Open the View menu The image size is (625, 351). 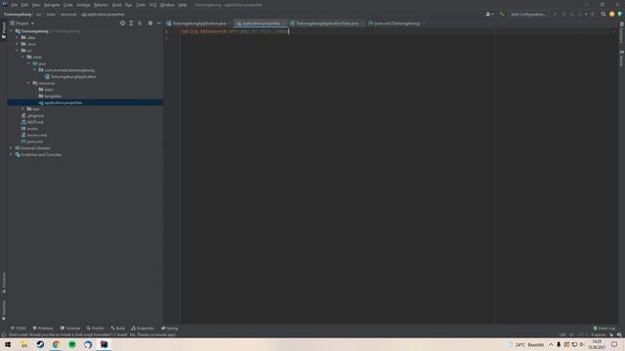36,5
